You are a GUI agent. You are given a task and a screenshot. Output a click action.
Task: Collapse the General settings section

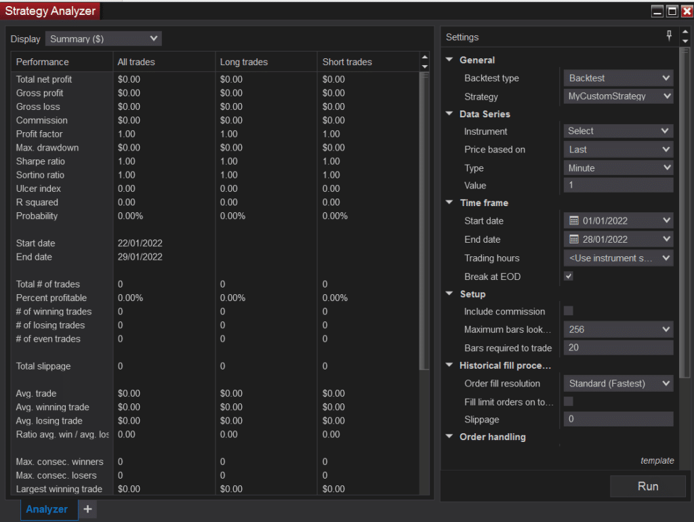pos(449,60)
